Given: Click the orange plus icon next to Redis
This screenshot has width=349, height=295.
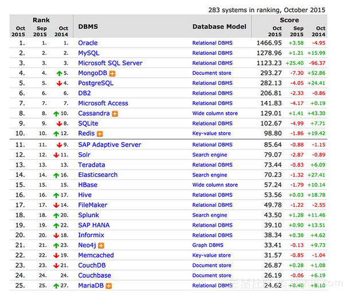Looking at the screenshot, I should point(100,134).
